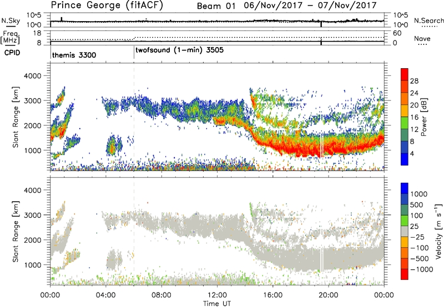Select the "4" value on the Power colorbar
This screenshot has width=444, height=307.
412,154
